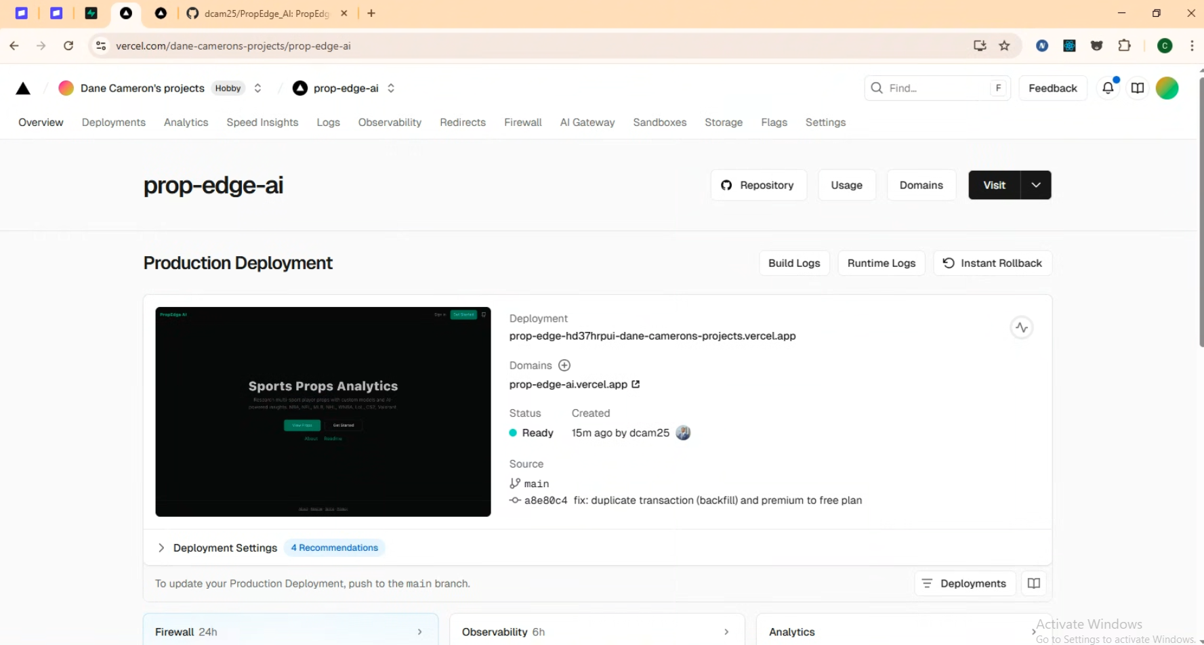This screenshot has height=645, width=1204.
Task: Open the team switcher chevrons
Action: coord(257,89)
